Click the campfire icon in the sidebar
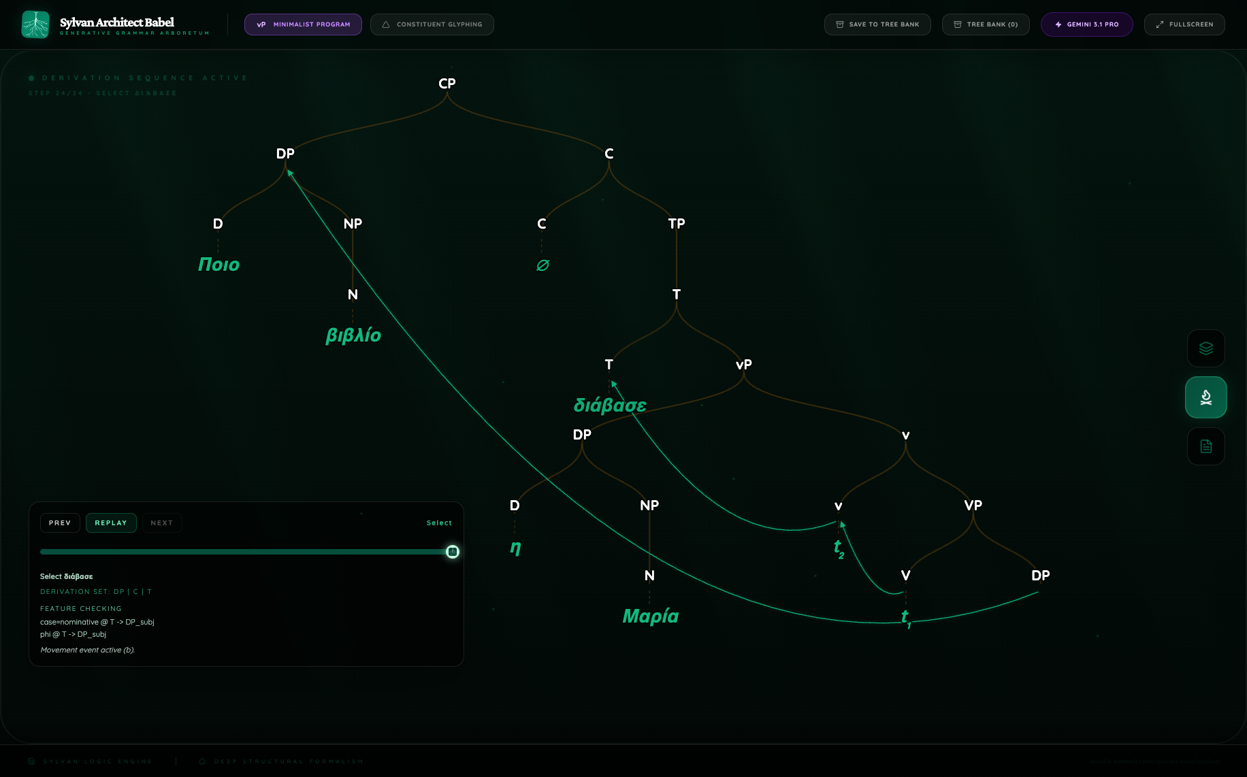The image size is (1247, 777). (x=1205, y=397)
